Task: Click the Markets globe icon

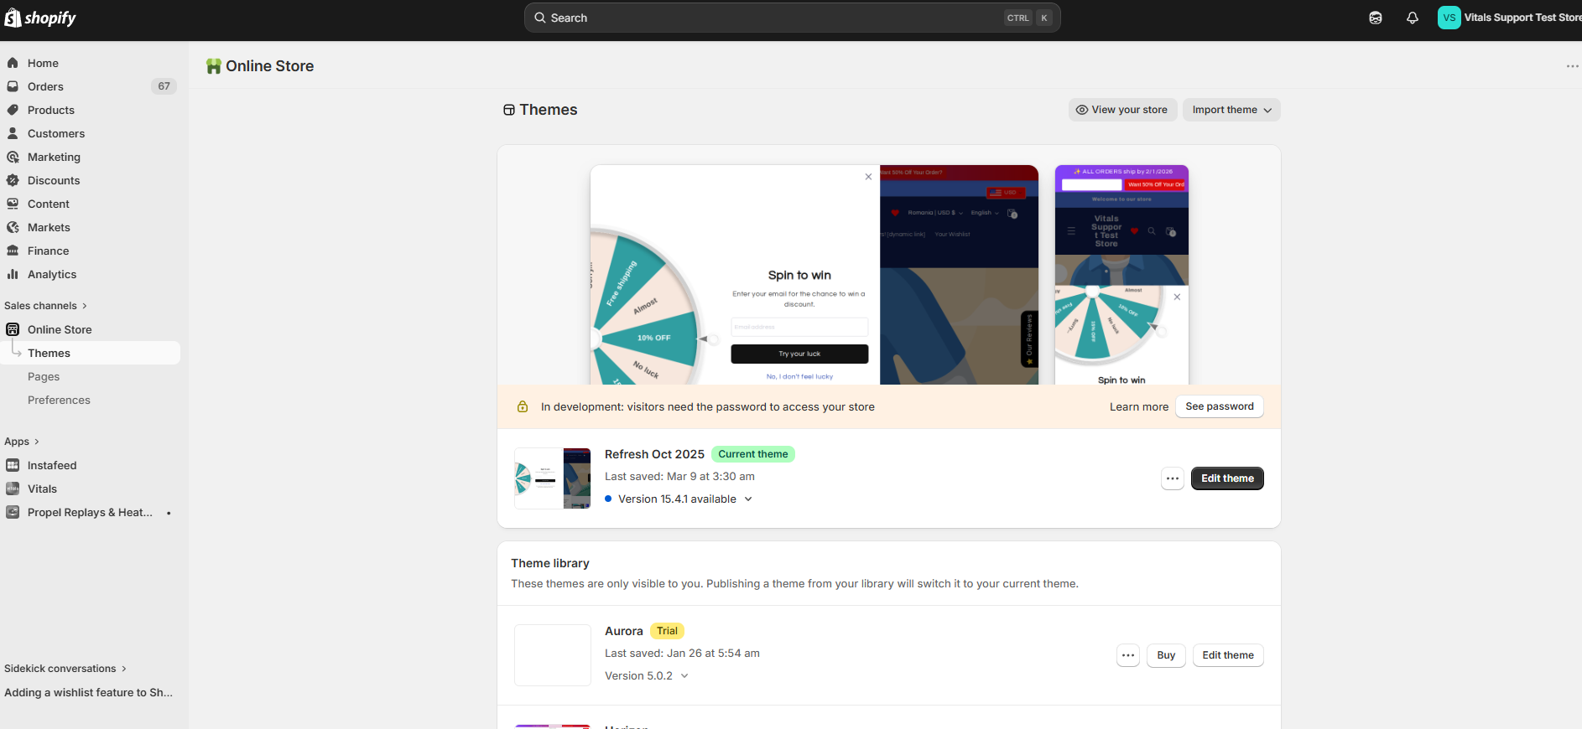Action: point(13,227)
